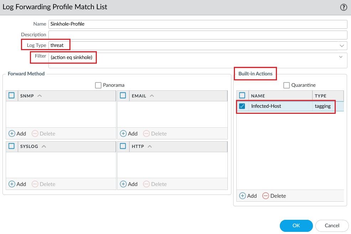Sort the SNMP column with the arrow
This screenshot has width=351, height=234.
pos(40,96)
